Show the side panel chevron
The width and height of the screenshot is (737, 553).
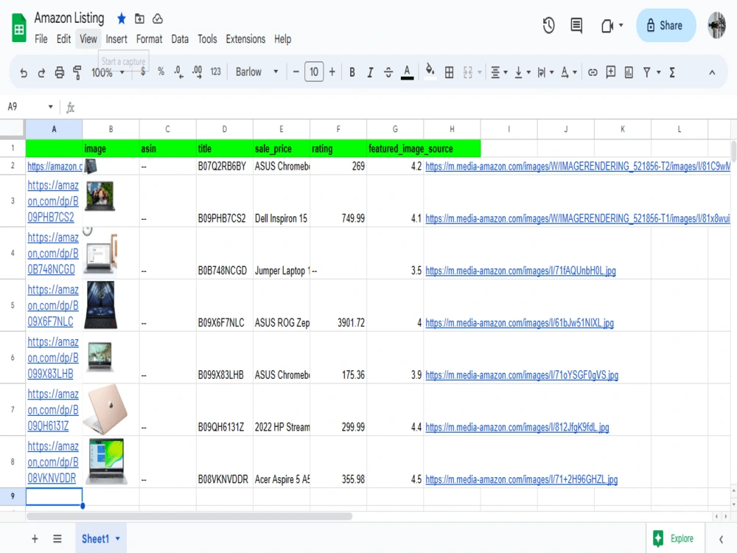pos(721,539)
